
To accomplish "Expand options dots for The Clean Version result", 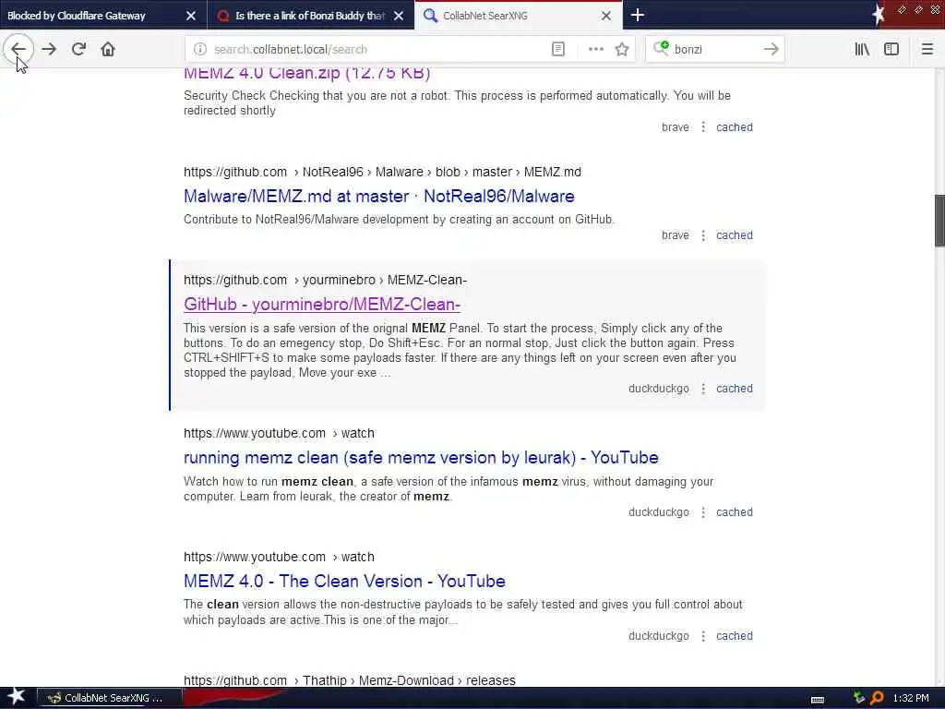I will (702, 635).
